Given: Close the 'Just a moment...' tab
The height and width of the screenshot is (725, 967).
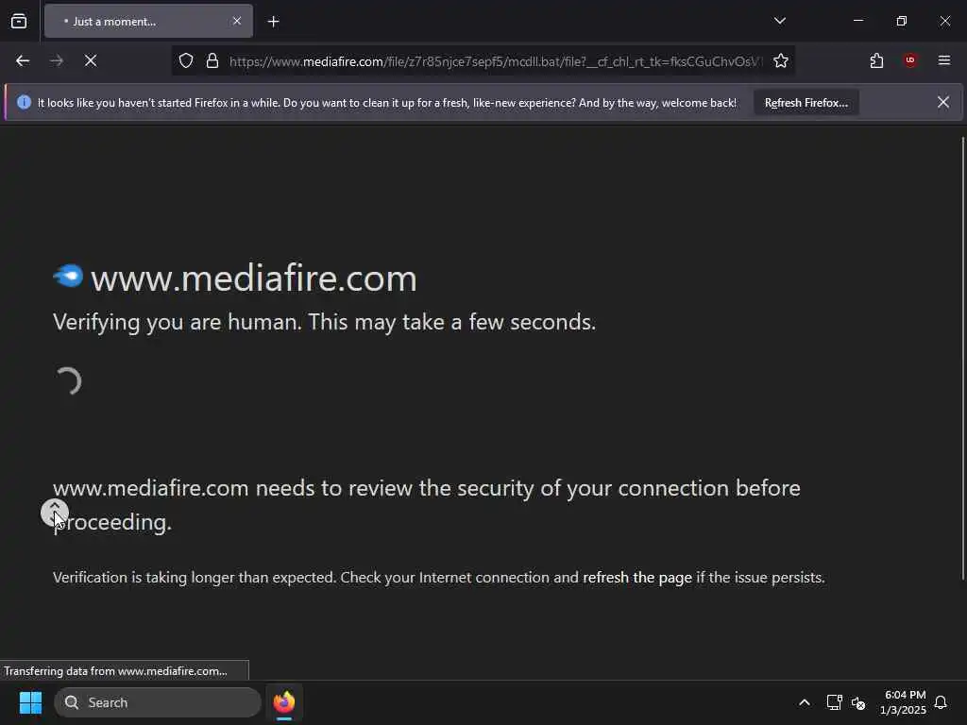Looking at the screenshot, I should click(x=237, y=21).
